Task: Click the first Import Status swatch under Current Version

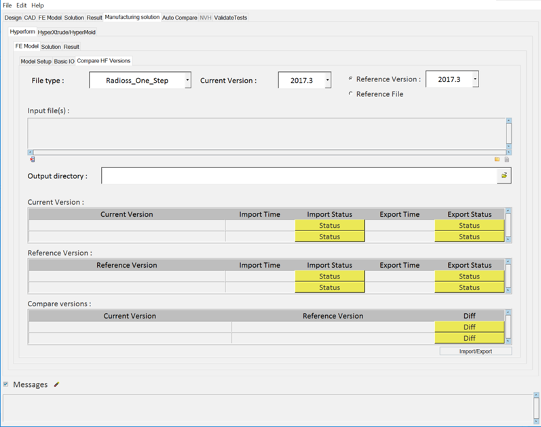Action: pos(329,225)
